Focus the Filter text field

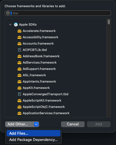tap(58, 13)
